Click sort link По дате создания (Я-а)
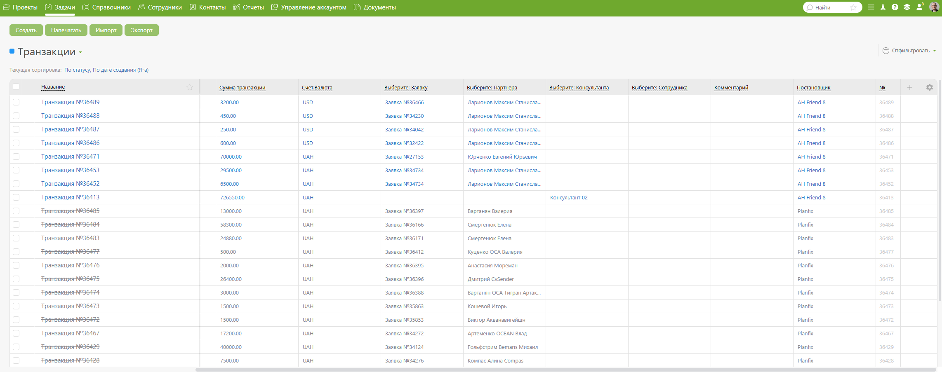Viewport: 942px width, 372px height. pos(120,70)
